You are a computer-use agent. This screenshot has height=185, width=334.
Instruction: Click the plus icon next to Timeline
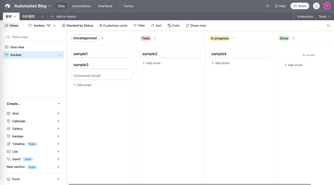click(x=58, y=144)
